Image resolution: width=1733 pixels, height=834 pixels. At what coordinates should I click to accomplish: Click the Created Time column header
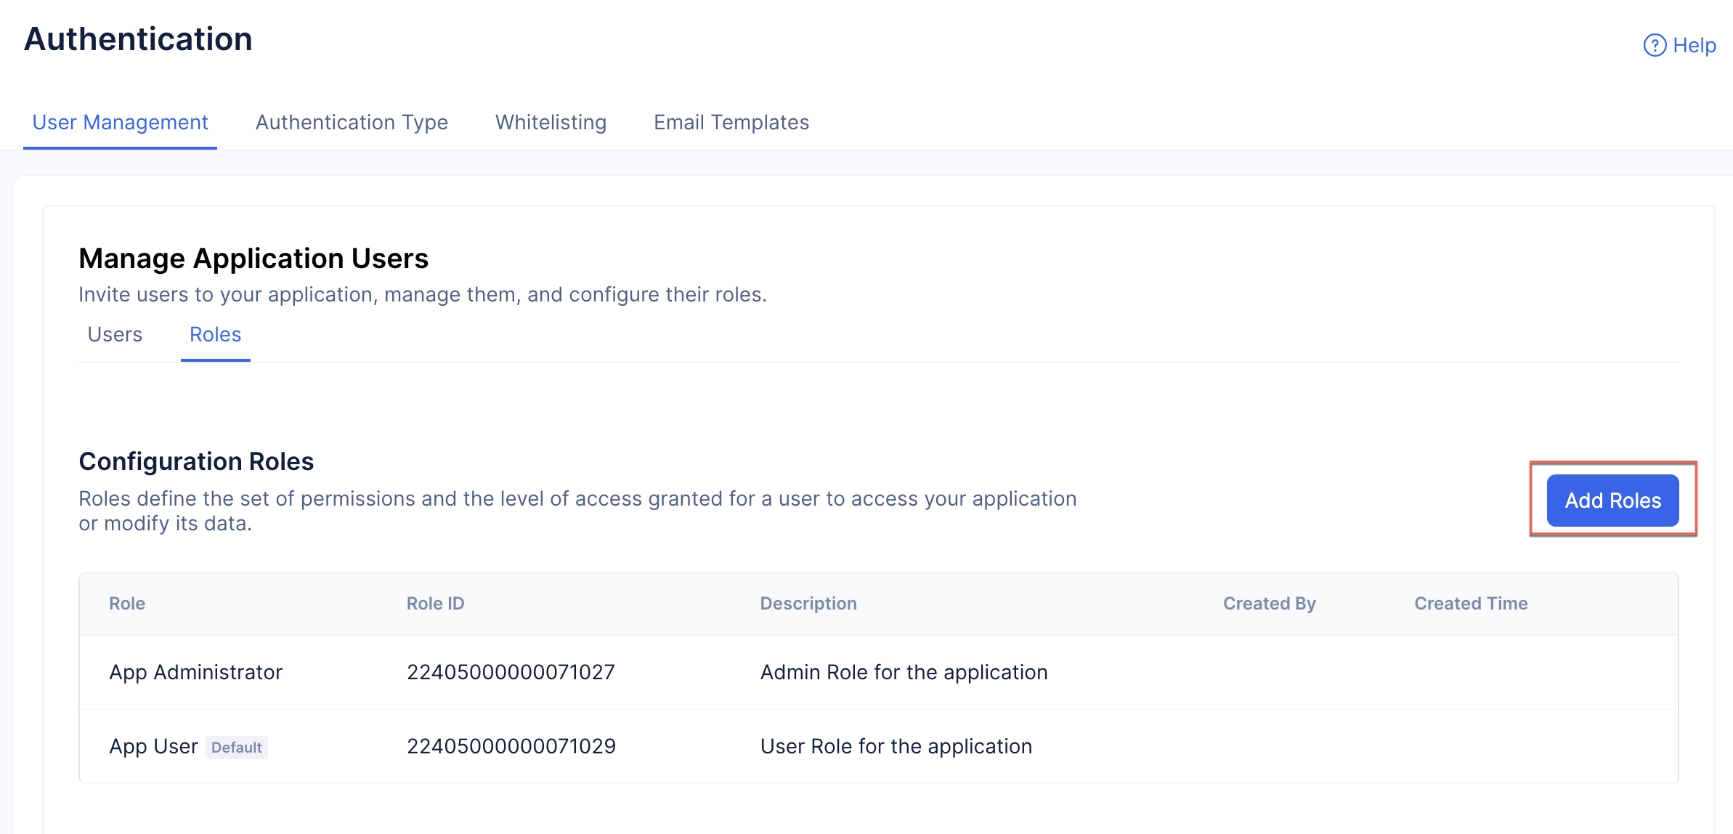pos(1471,603)
